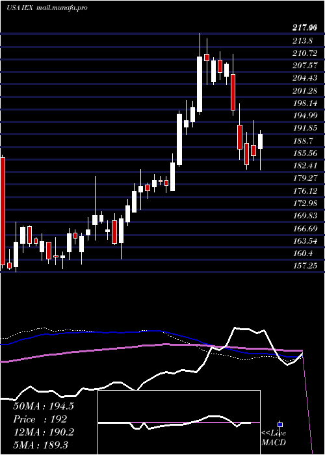Select the 185.56 price axis label
This screenshot has width=325, height=455.
click(x=305, y=153)
